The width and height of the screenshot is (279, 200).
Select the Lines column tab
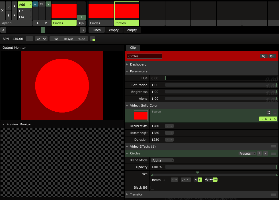97,30
